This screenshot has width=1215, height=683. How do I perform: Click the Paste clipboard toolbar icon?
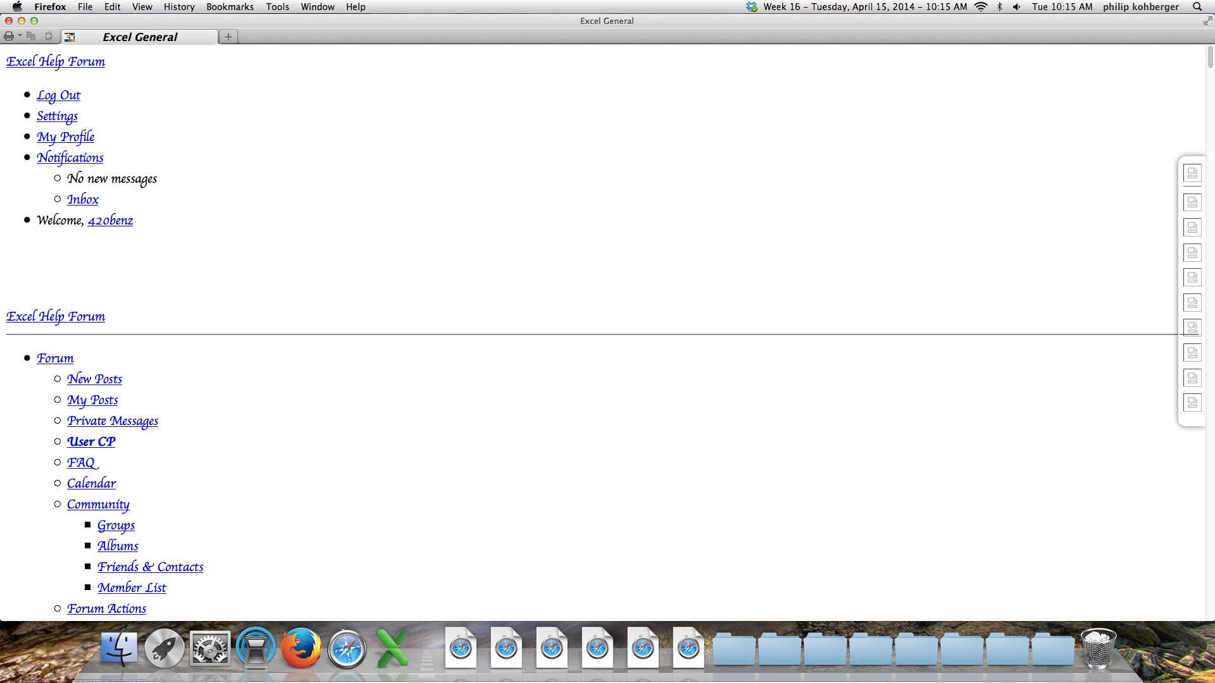(49, 36)
